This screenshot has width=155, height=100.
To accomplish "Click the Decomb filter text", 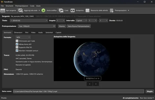I will (19, 69).
